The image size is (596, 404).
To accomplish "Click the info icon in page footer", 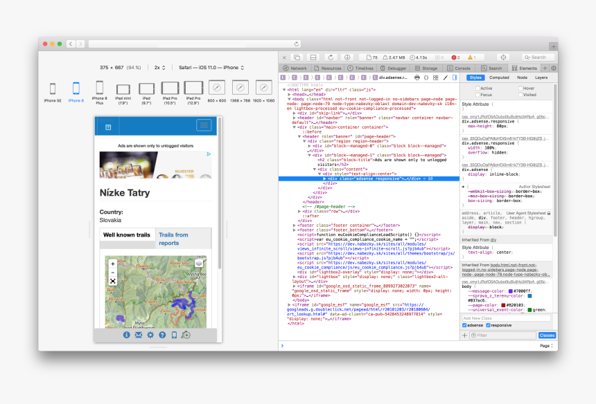I will pyautogui.click(x=127, y=335).
